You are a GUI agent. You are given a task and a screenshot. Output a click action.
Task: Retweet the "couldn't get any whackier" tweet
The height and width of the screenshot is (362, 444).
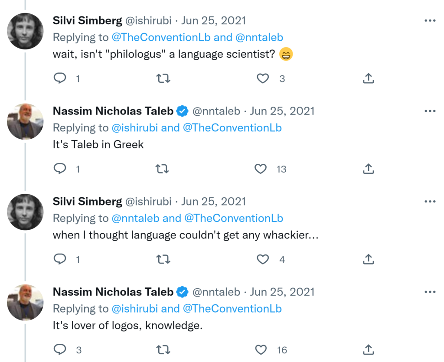[x=163, y=259]
